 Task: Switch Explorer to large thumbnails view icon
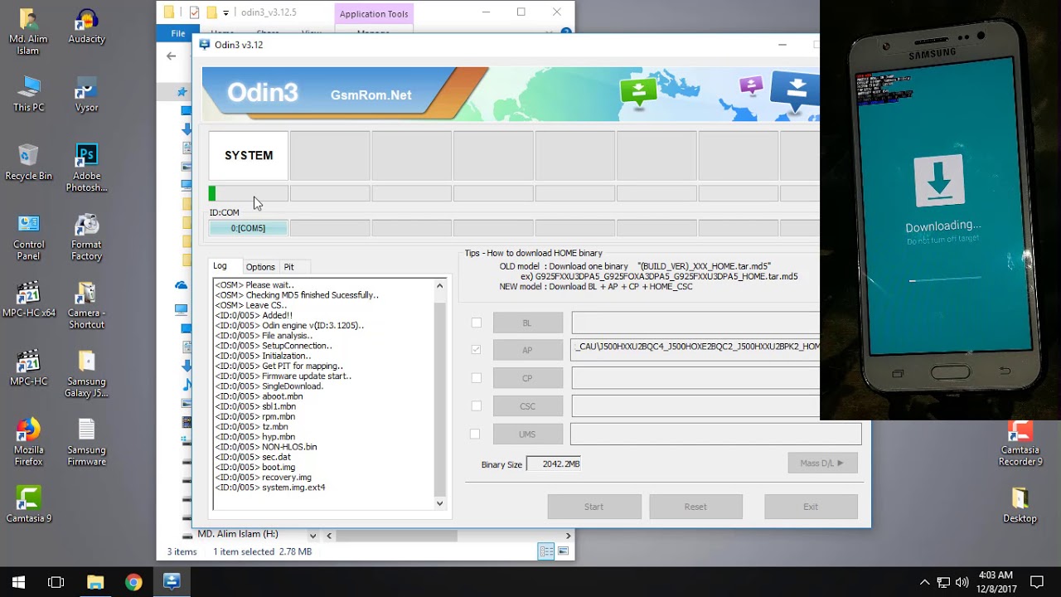[x=564, y=551]
